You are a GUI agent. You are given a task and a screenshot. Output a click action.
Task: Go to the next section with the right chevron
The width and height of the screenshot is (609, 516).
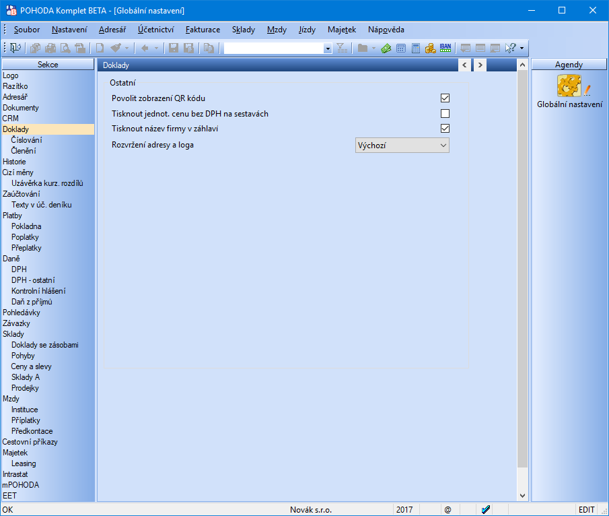point(480,65)
